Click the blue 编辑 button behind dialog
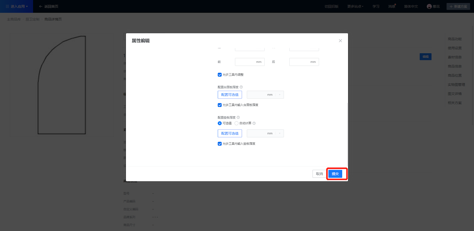This screenshot has width=474, height=231. 425,57
